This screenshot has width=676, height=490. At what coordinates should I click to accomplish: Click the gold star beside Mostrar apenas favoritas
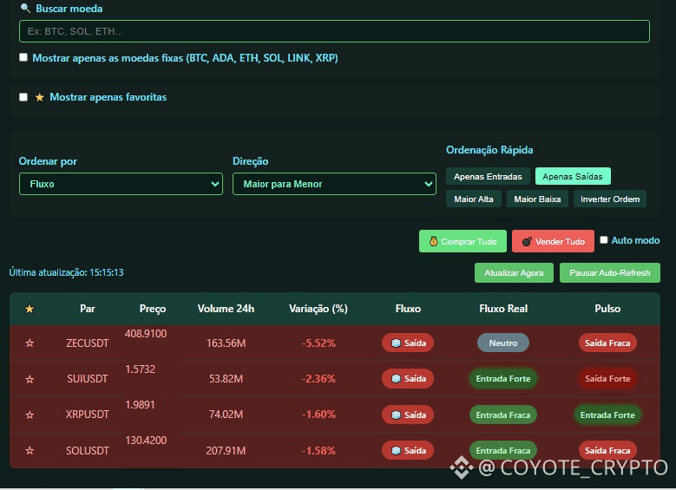[39, 97]
